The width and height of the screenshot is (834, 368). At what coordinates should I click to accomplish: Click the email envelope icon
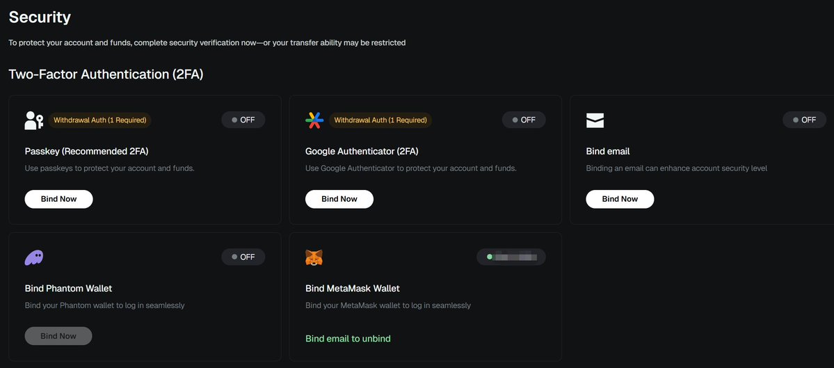595,120
